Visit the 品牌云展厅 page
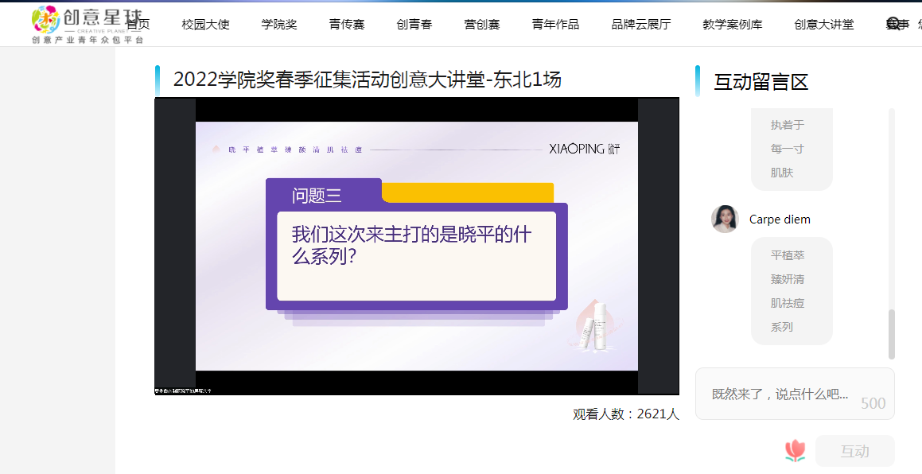Screen dimensions: 922x474 pyautogui.click(x=641, y=24)
